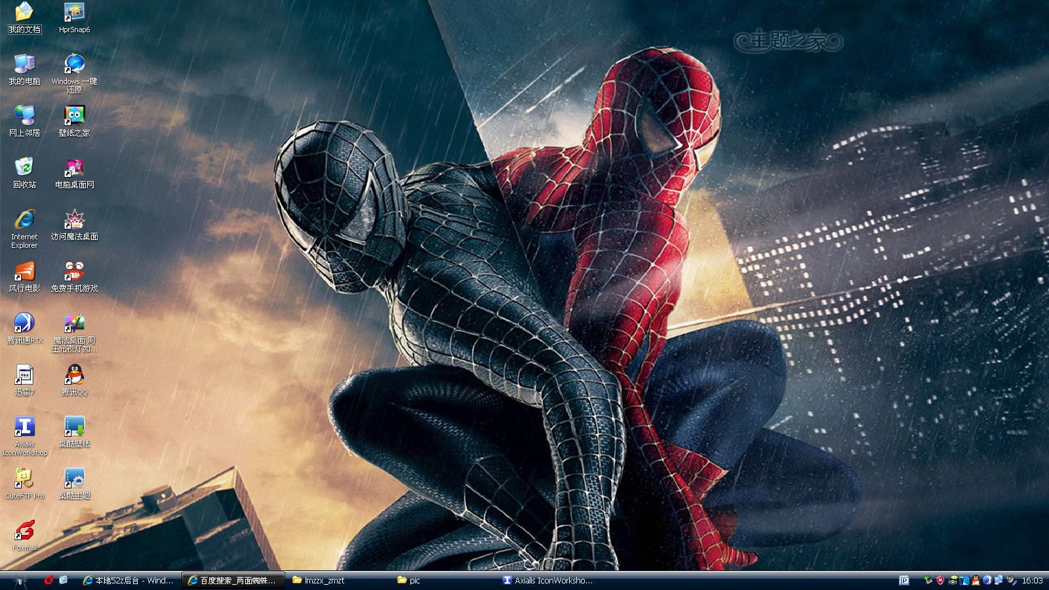Open the RTX blue sphere tray icon

pos(987,580)
